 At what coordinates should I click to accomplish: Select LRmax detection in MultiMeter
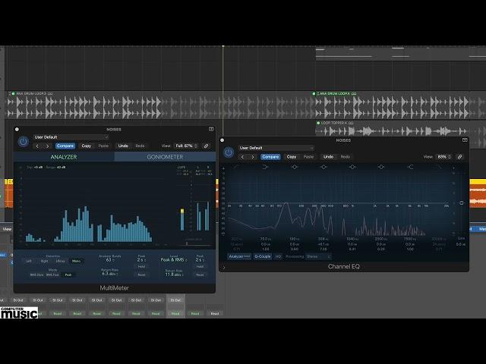[x=60, y=261]
